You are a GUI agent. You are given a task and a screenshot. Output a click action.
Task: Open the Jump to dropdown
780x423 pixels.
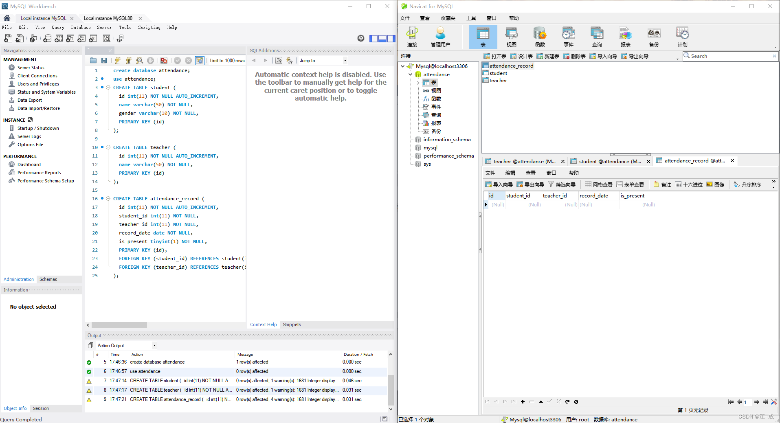point(323,61)
